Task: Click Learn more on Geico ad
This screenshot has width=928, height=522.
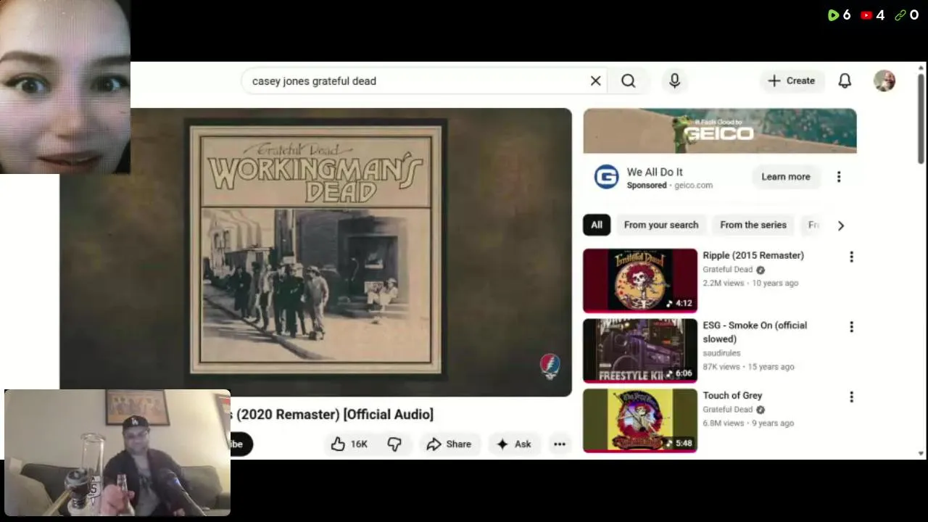Action: point(786,177)
